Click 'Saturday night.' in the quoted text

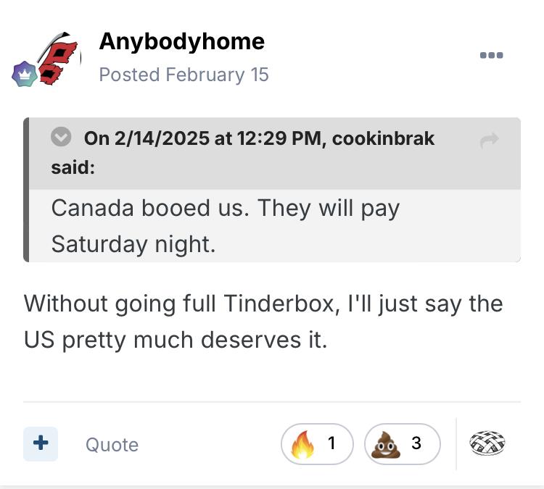(133, 244)
